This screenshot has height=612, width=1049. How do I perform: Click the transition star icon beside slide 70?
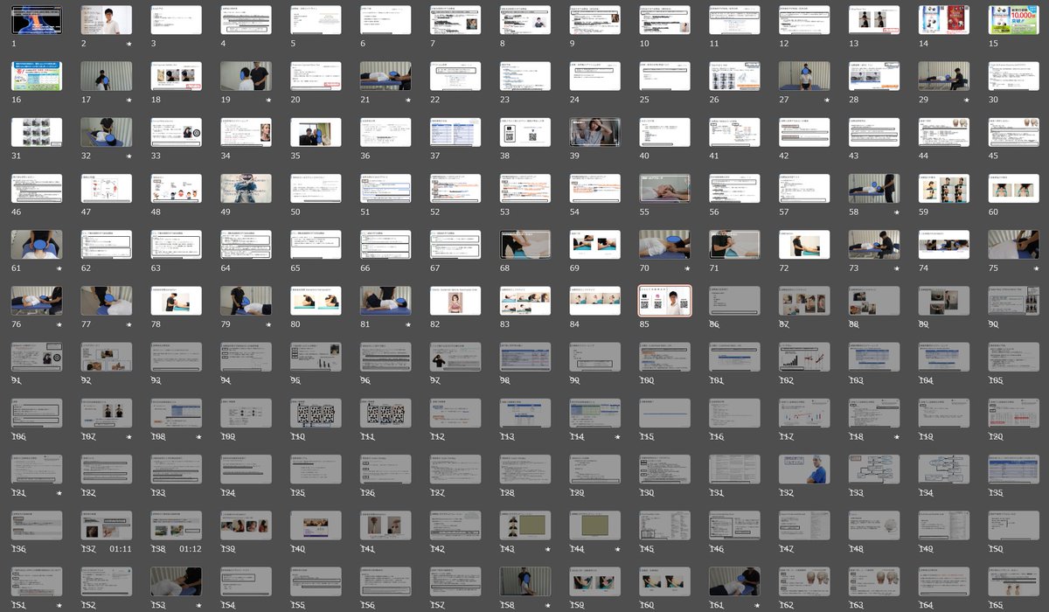pyautogui.click(x=687, y=268)
